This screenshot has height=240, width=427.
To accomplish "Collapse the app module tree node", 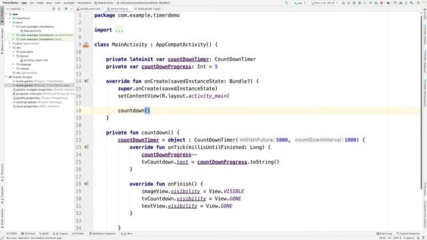I will click(x=6, y=14).
